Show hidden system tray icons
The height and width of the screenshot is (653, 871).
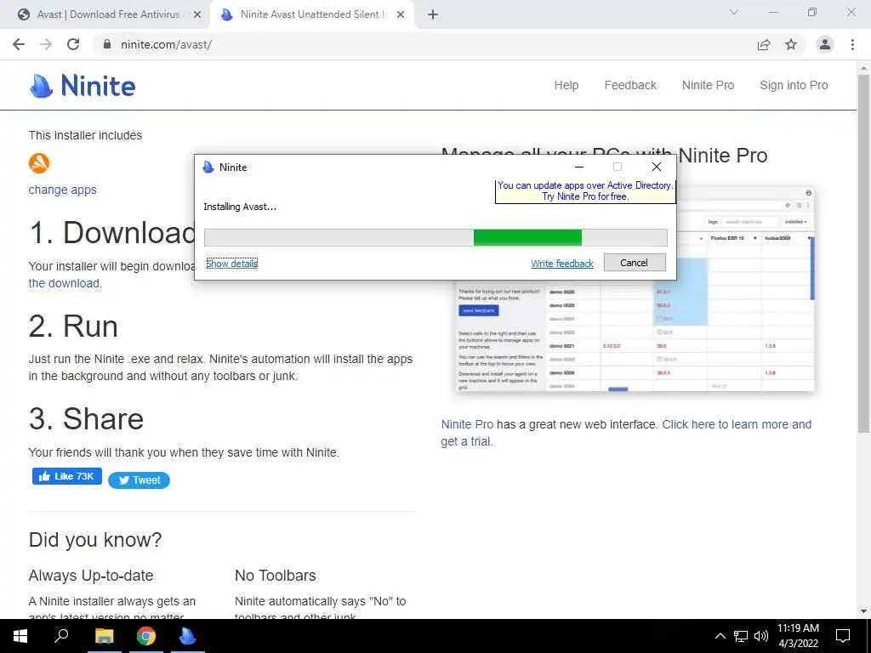click(x=720, y=636)
